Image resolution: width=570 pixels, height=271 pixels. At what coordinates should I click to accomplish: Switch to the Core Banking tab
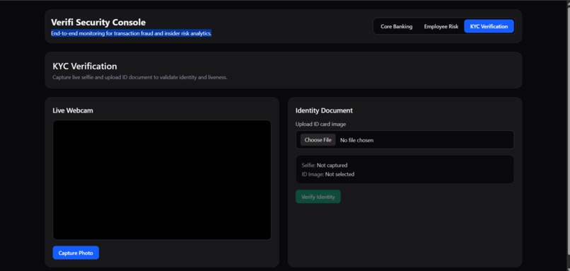(396, 27)
